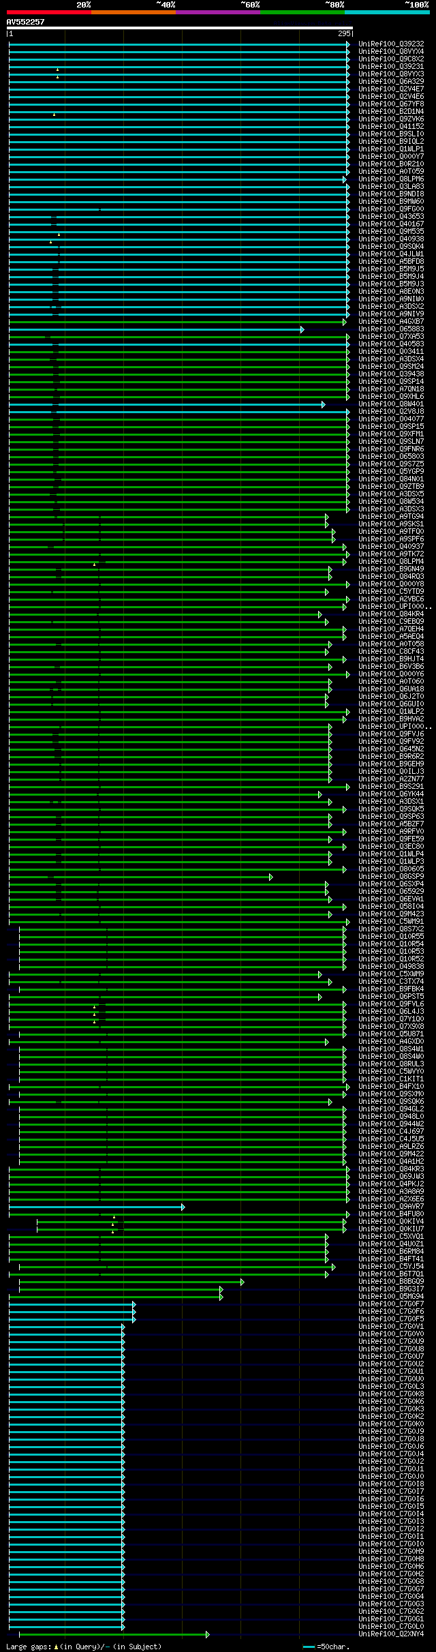Select label UniRef100_Q9ZVK6
Image resolution: width=436 pixels, height=1652 pixels.
tap(391, 119)
